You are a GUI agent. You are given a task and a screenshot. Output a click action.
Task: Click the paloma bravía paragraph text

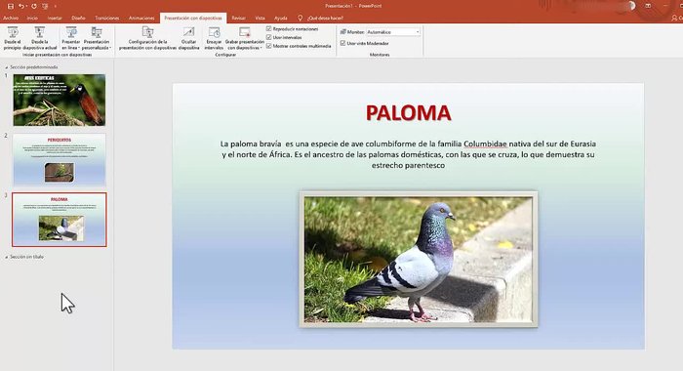[x=408, y=154]
